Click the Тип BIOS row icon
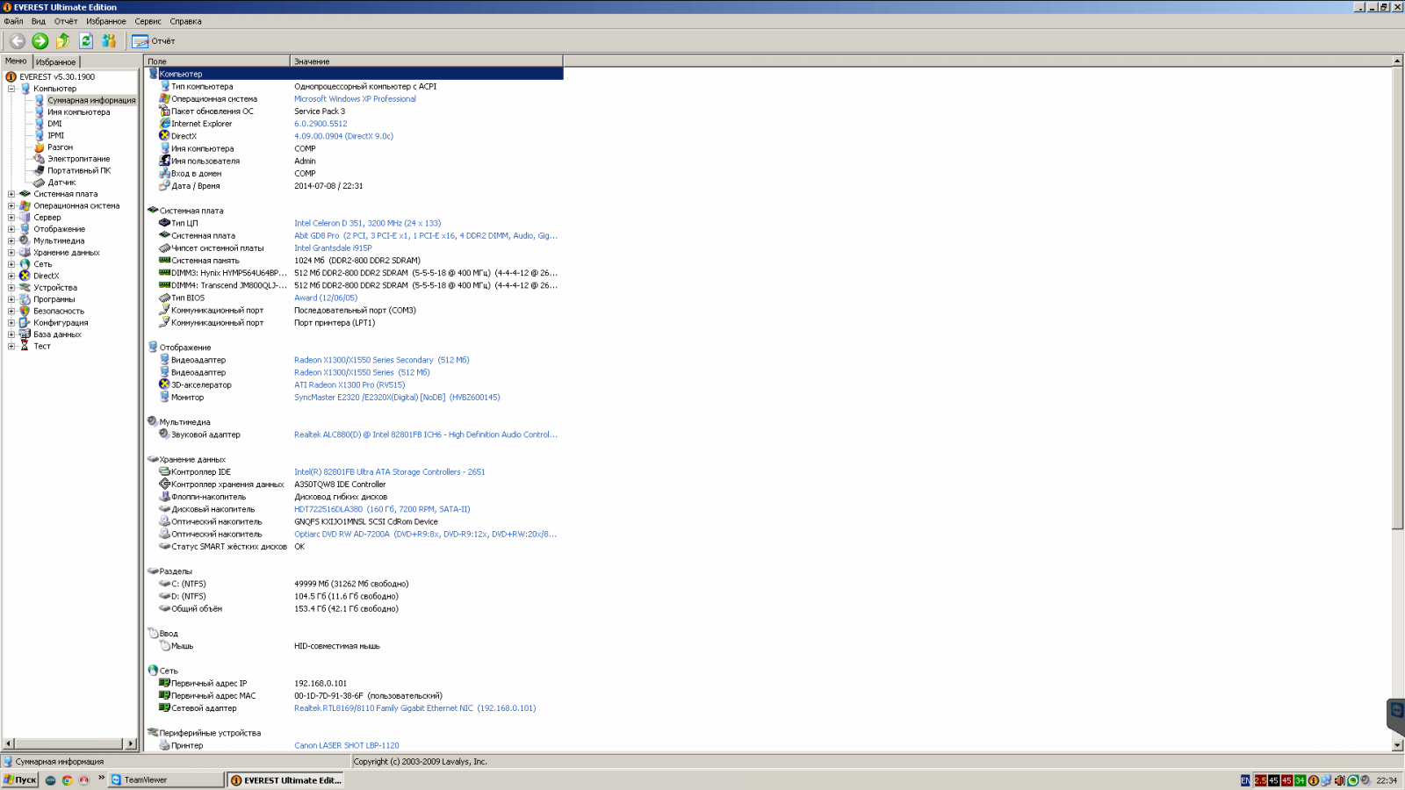1405x790 pixels. [x=164, y=298]
